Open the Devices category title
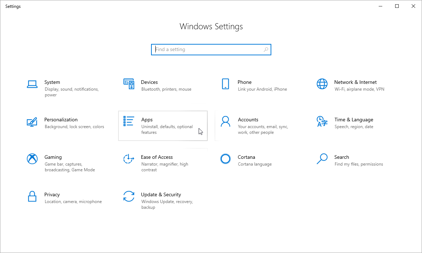Screen dimensions: 422x253 point(149,82)
